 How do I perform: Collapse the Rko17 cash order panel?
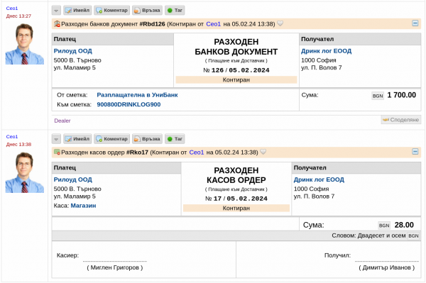(x=415, y=152)
